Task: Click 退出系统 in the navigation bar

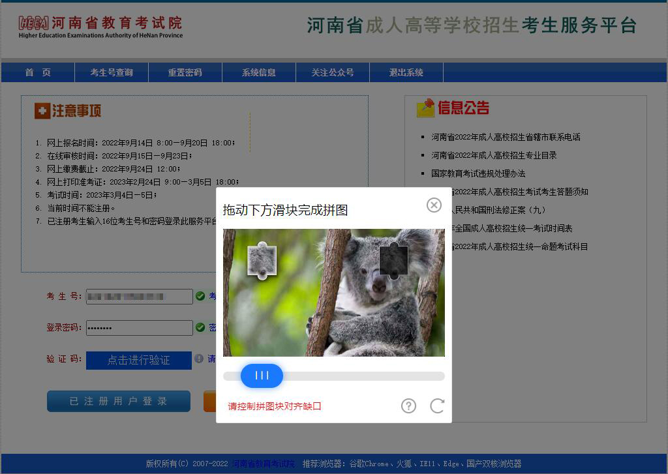Action: (406, 72)
